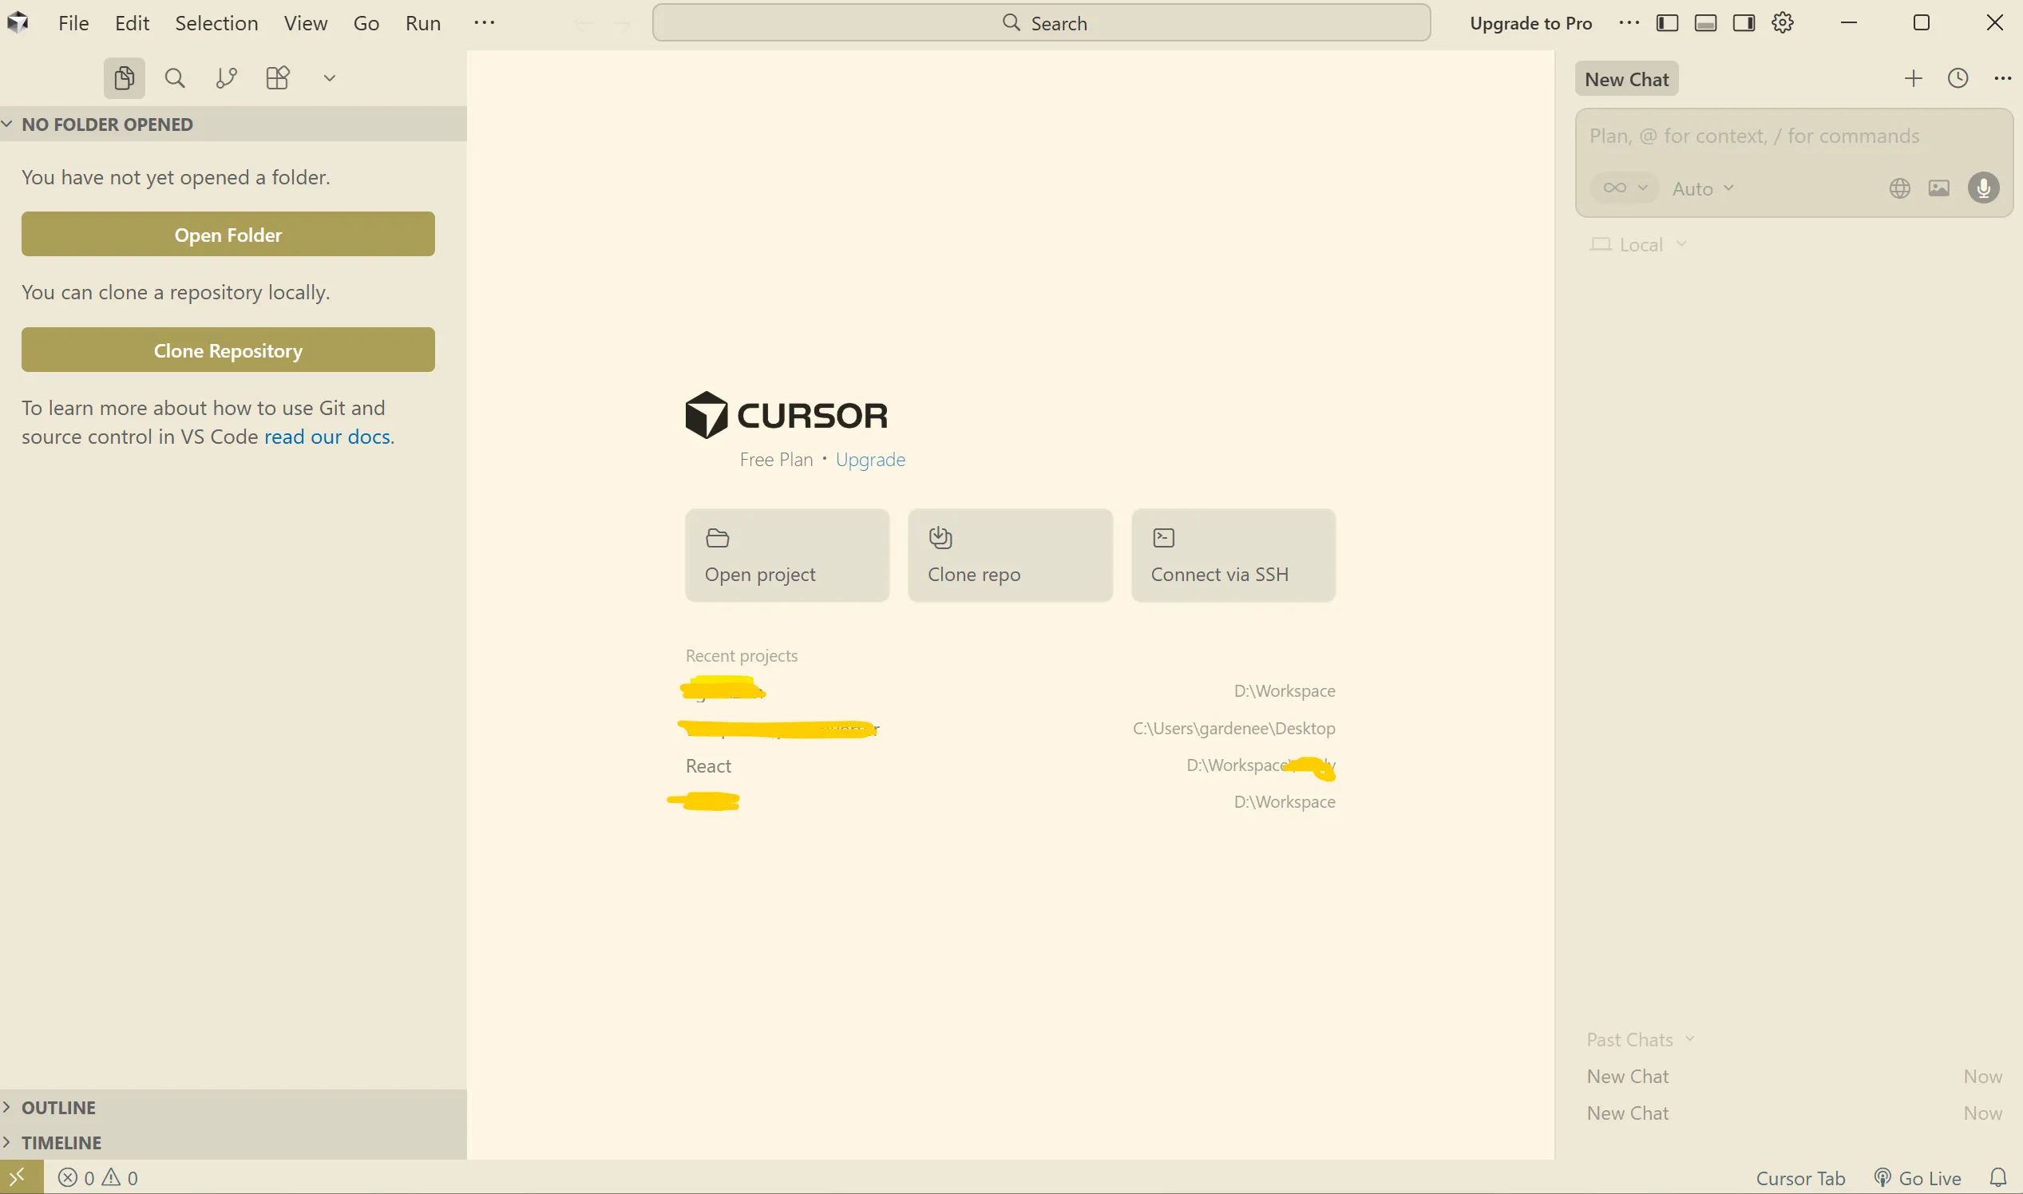Open the Extensions view
Screen dimensions: 2023x1194
tap(278, 77)
